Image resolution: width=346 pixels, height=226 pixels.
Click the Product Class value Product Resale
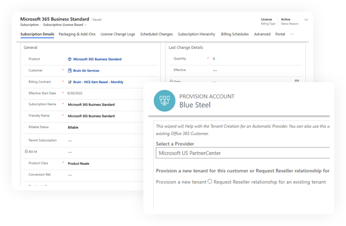pos(78,164)
